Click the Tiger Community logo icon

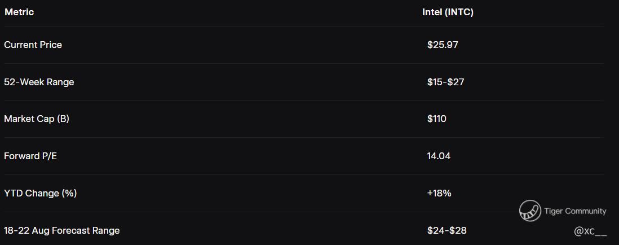530,211
